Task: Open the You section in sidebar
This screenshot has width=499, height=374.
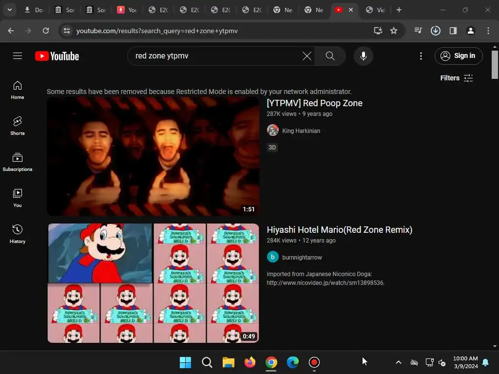Action: [18, 198]
